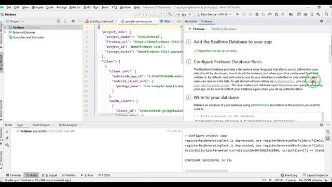Run the app with the green play icon
This screenshot has height=187, width=332.
pyautogui.click(x=238, y=14)
